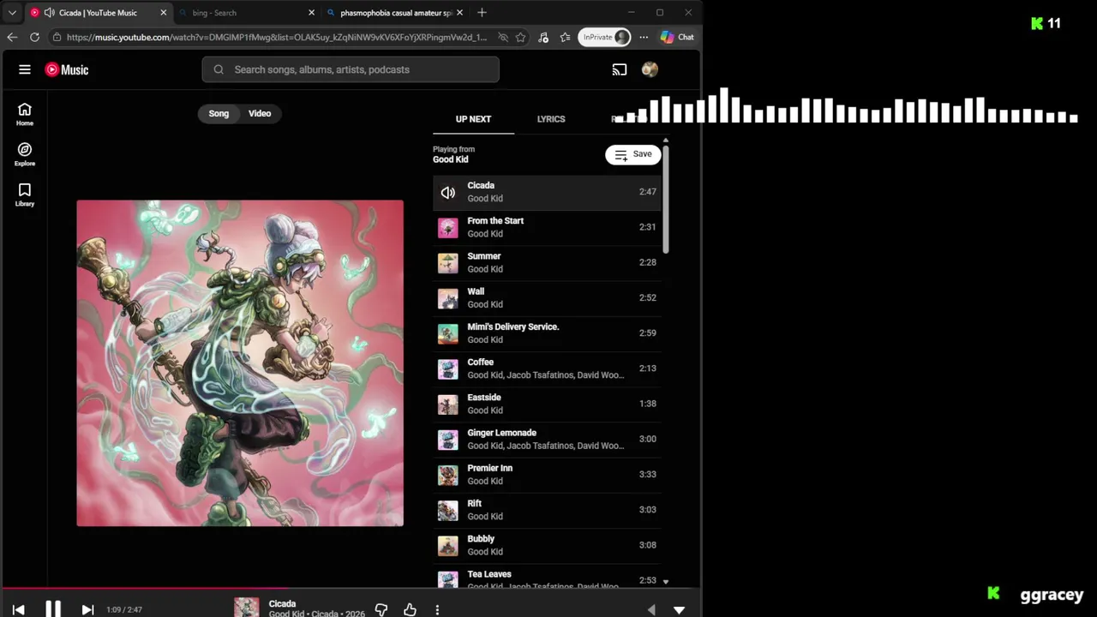
Task: Click the speaker icon on the Cicada row
Action: (448, 192)
